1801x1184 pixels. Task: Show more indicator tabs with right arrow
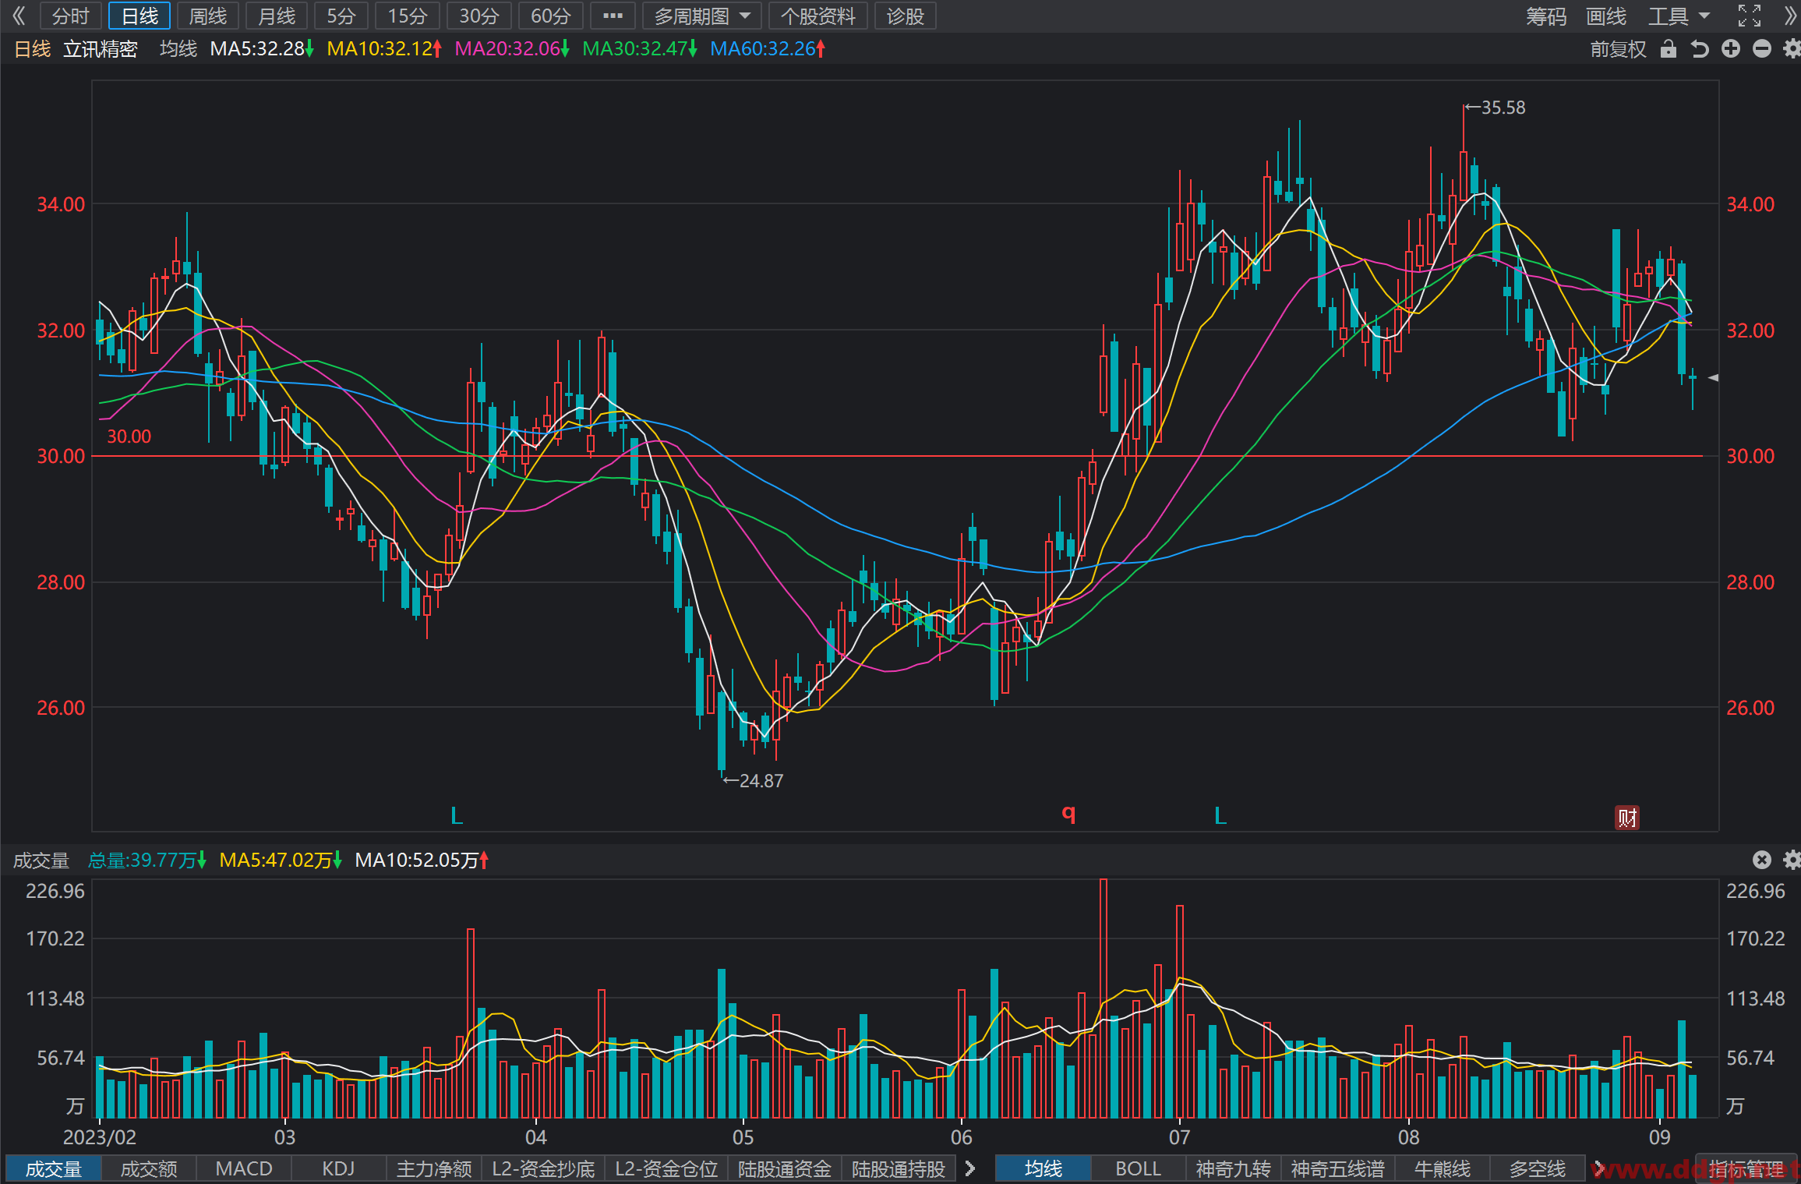point(970,1168)
